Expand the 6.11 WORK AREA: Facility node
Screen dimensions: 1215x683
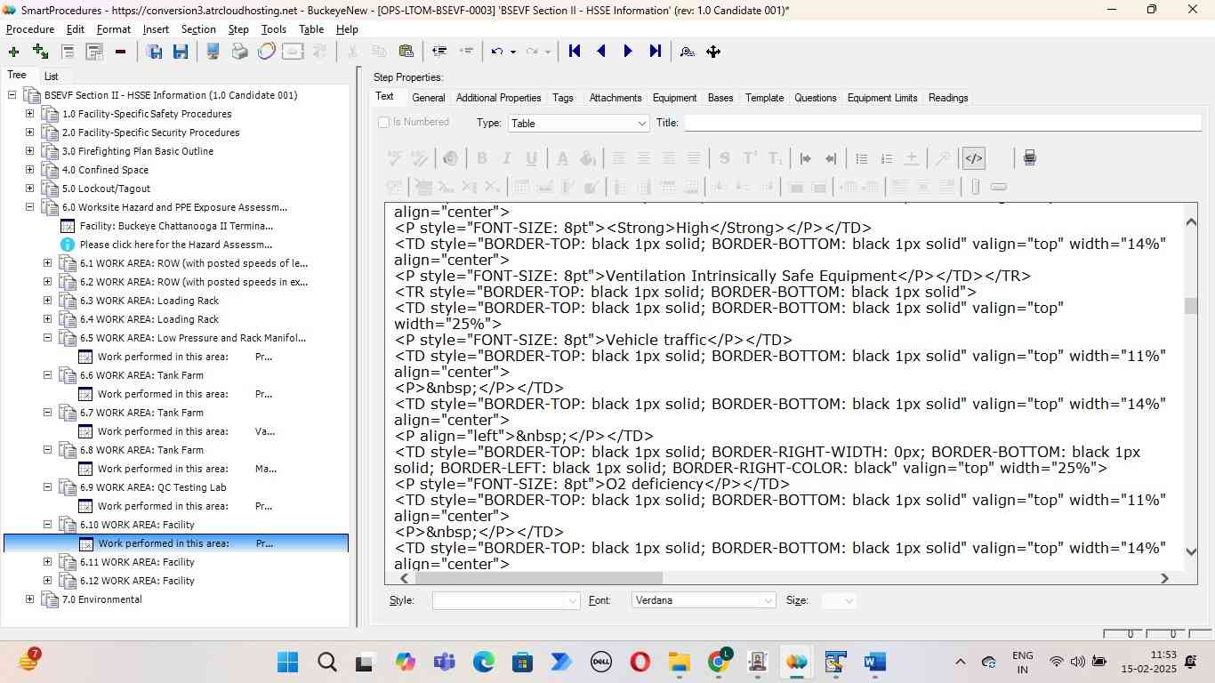pos(48,562)
